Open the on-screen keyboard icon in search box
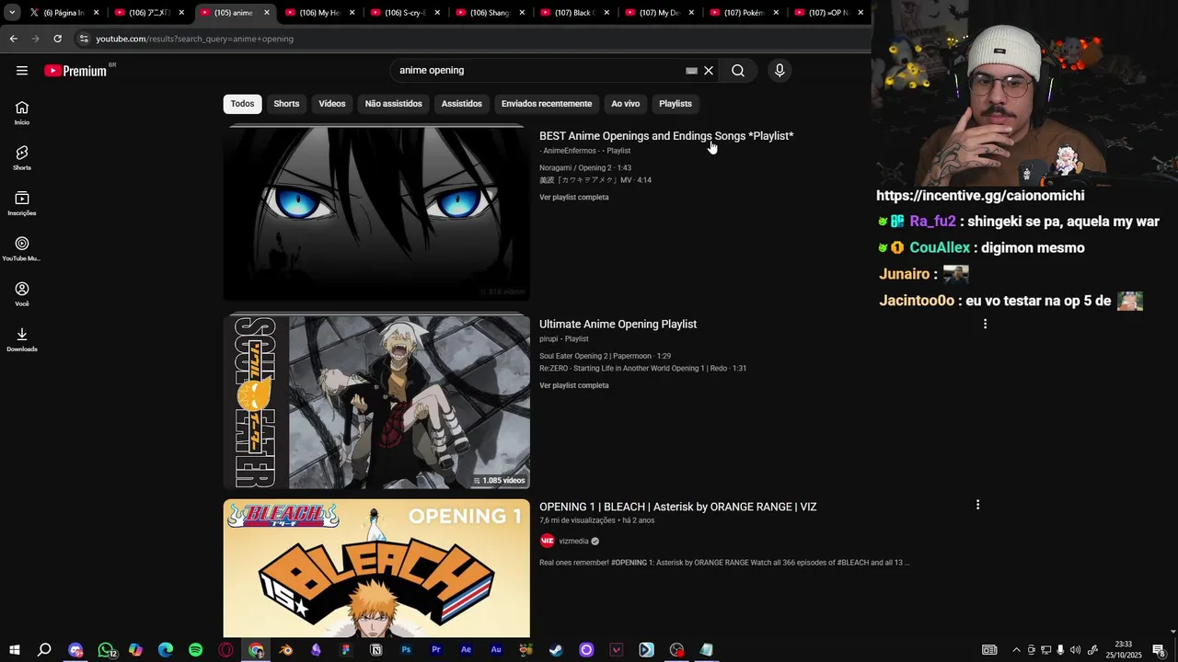The height and width of the screenshot is (662, 1178). [x=691, y=71]
